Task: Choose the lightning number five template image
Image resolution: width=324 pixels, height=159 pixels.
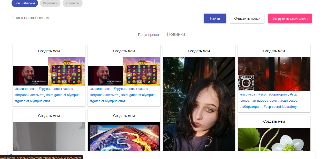Action: click(124, 136)
